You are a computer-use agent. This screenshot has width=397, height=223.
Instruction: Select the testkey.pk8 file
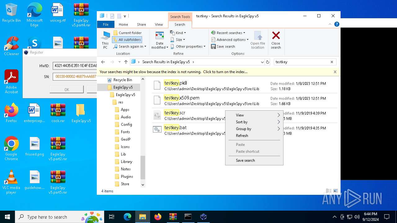coord(245,86)
